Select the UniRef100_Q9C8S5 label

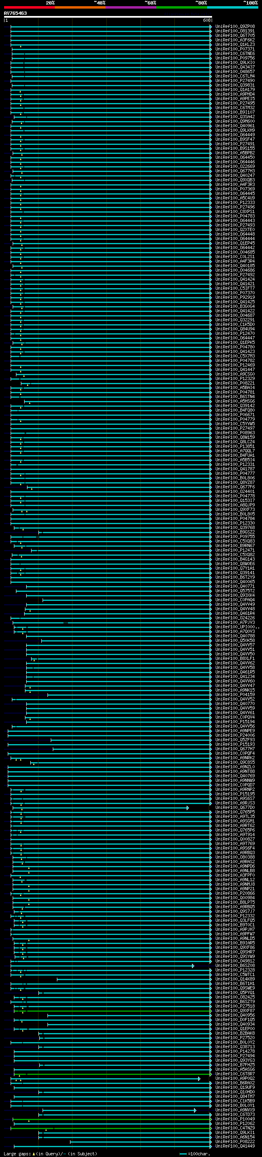[x=235, y=762]
